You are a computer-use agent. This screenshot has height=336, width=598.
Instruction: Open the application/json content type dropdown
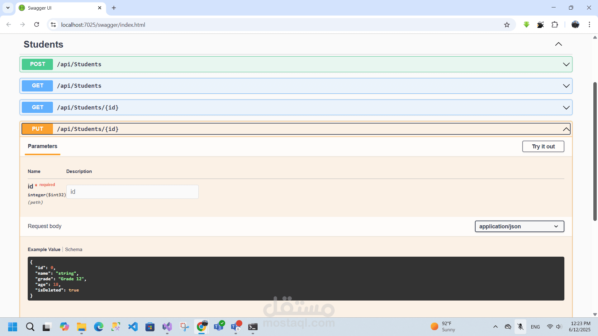coord(519,226)
